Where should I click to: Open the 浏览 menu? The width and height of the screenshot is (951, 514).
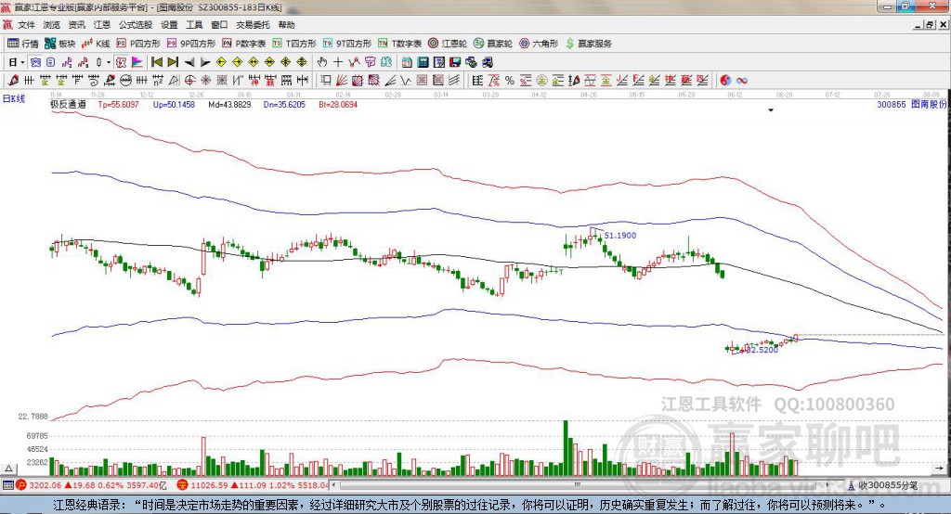[x=52, y=25]
